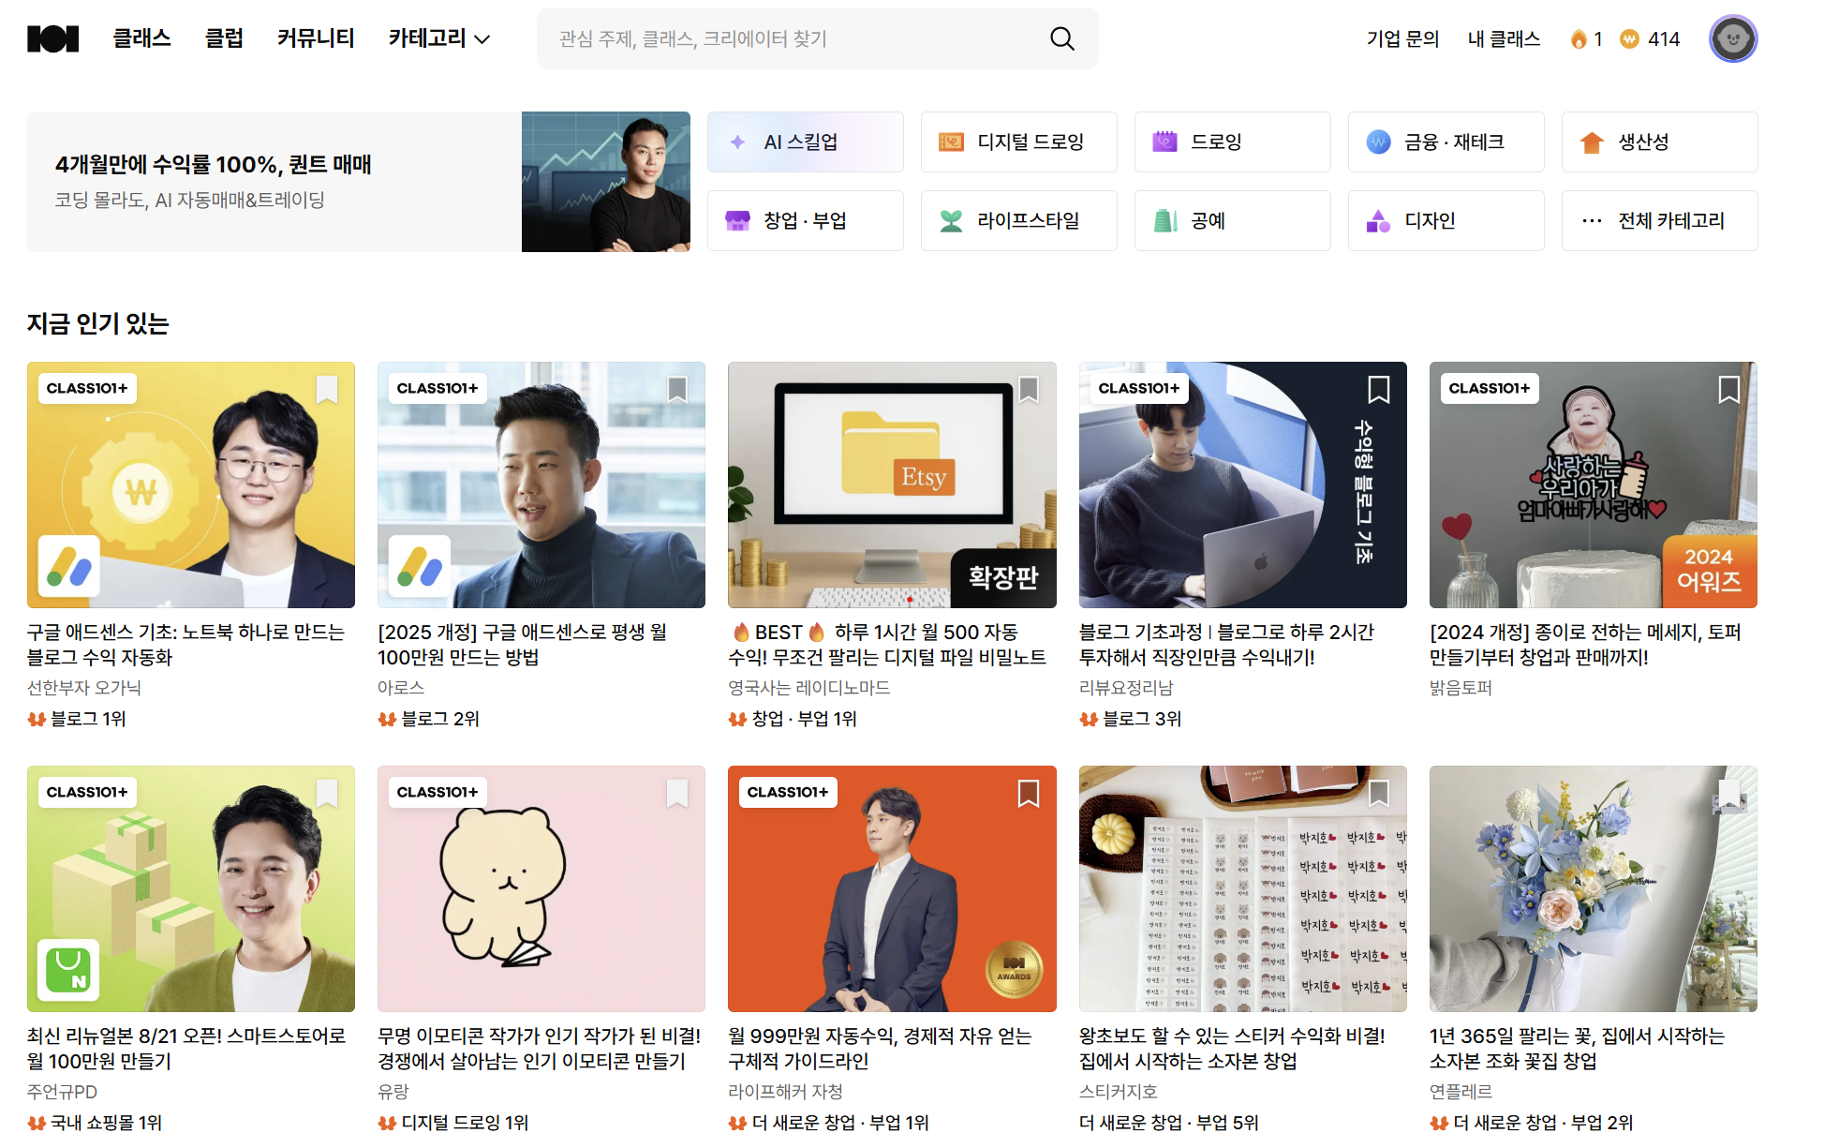The image size is (1824, 1148).
Task: Toggle bookmark on the Etsy 확장판 class
Action: pos(1028,389)
